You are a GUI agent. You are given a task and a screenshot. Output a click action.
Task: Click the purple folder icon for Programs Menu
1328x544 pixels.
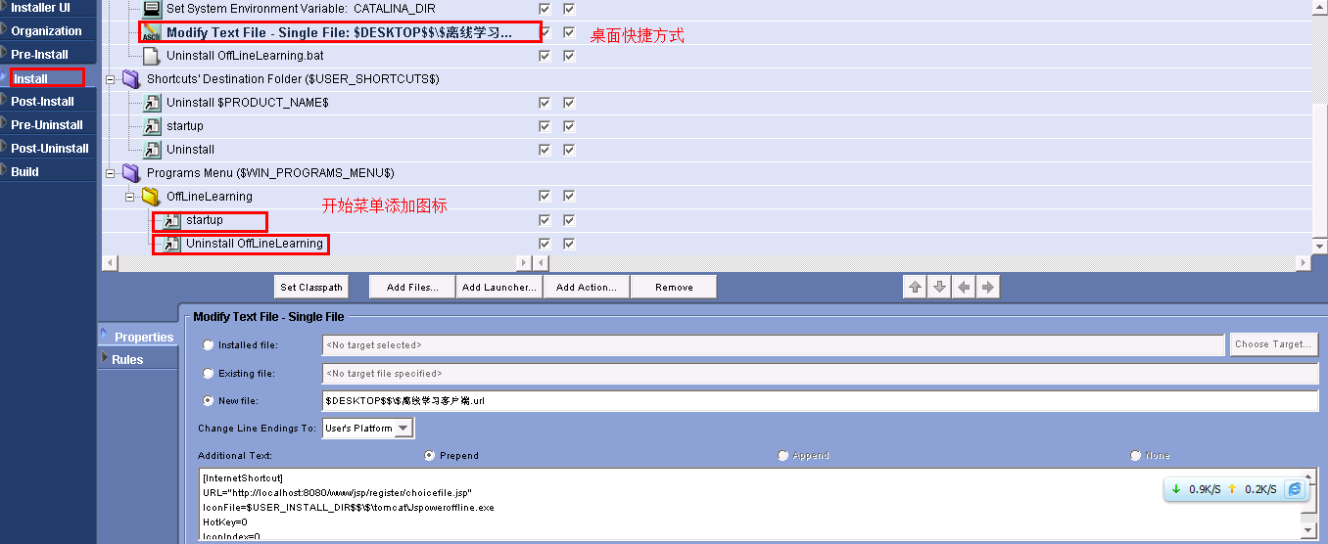pyautogui.click(x=131, y=173)
